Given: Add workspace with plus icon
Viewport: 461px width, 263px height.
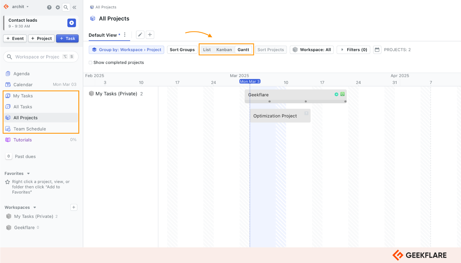Looking at the screenshot, I should tap(74, 207).
